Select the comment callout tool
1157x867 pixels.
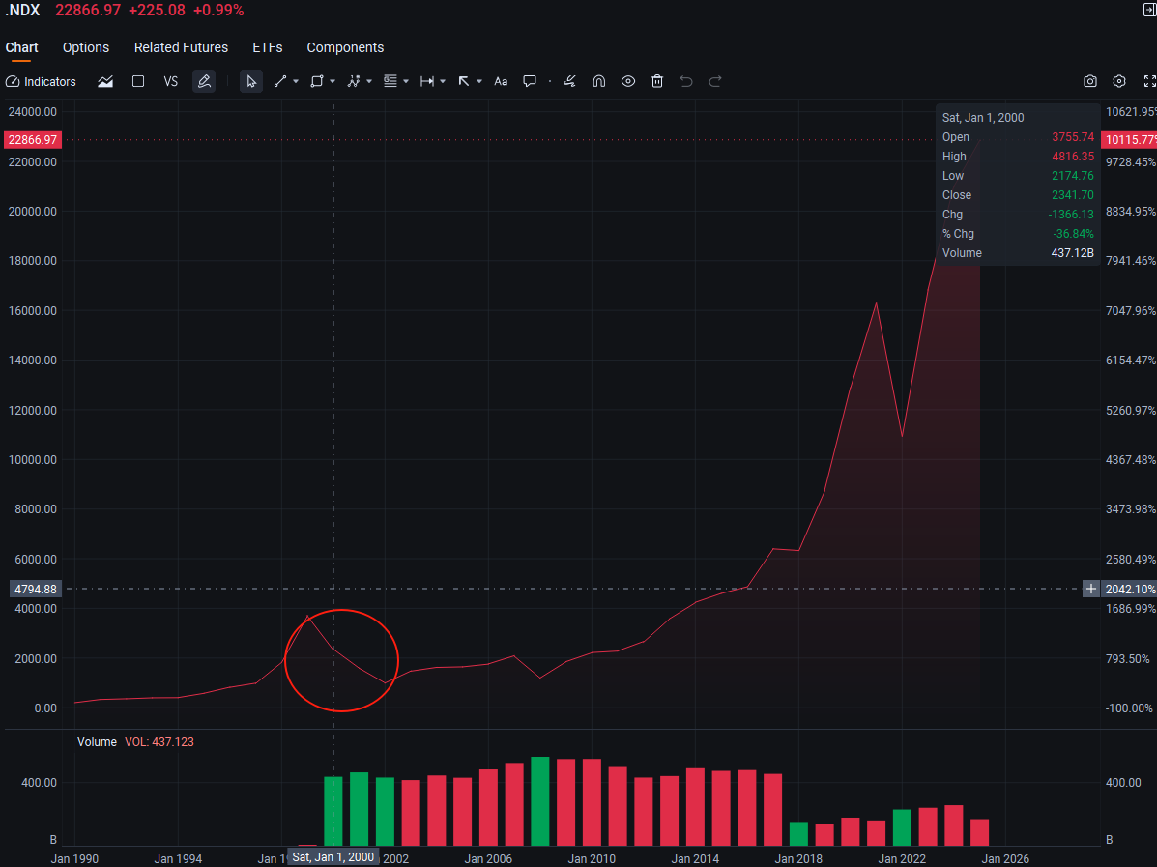tap(530, 82)
